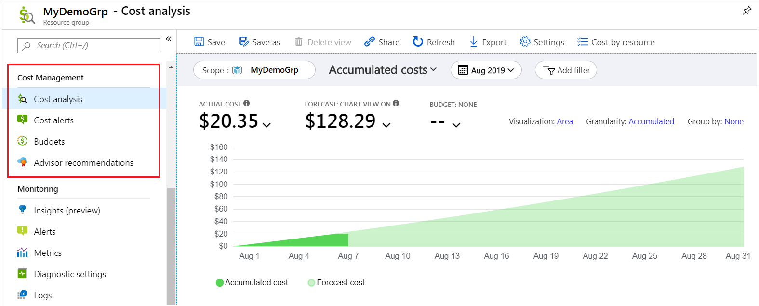Toggle Accumulated cost legend series
This screenshot has height=306, width=759.
pos(220,283)
